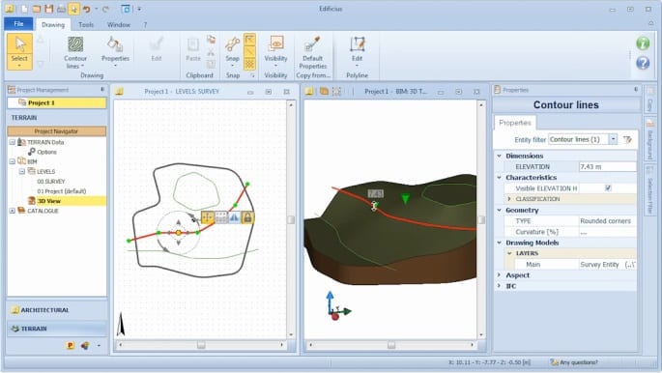The width and height of the screenshot is (662, 373).
Task: Activate the Select arrow tool
Action: pyautogui.click(x=19, y=51)
